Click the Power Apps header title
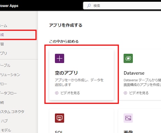This screenshot has width=161, height=133. click(x=9, y=6)
